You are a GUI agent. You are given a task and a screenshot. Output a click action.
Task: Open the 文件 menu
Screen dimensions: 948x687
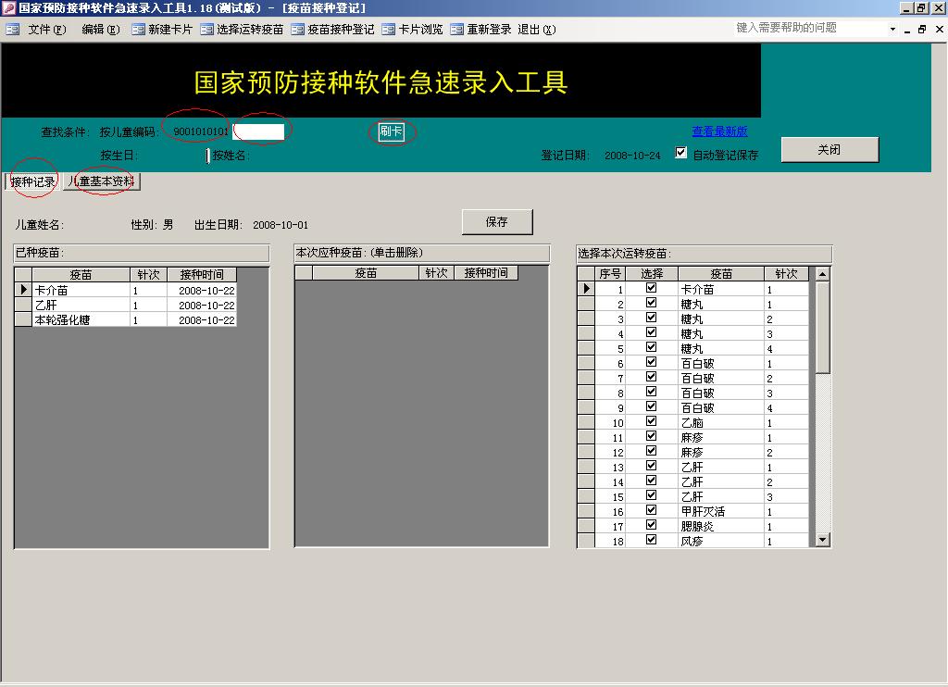[46, 30]
